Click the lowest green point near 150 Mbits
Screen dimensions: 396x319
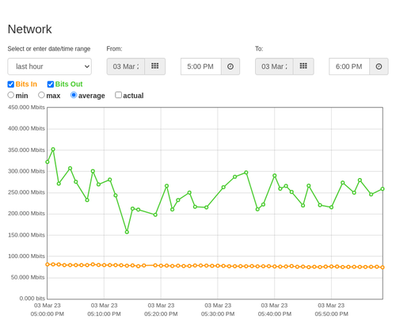127,232
